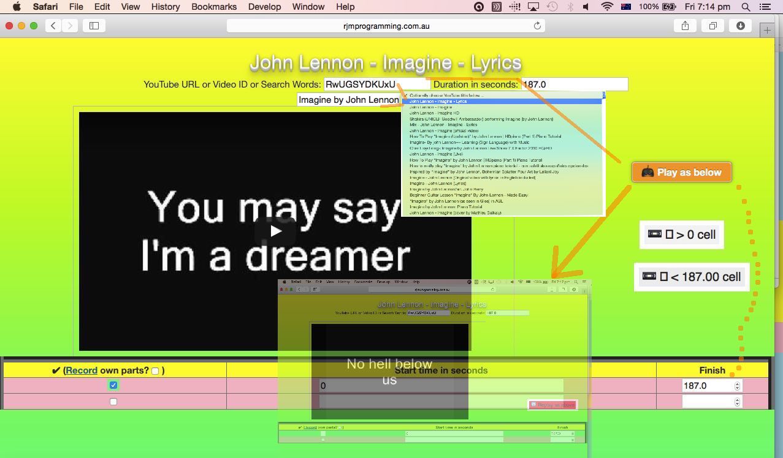Open AirPlay display menu icon

click(x=533, y=7)
